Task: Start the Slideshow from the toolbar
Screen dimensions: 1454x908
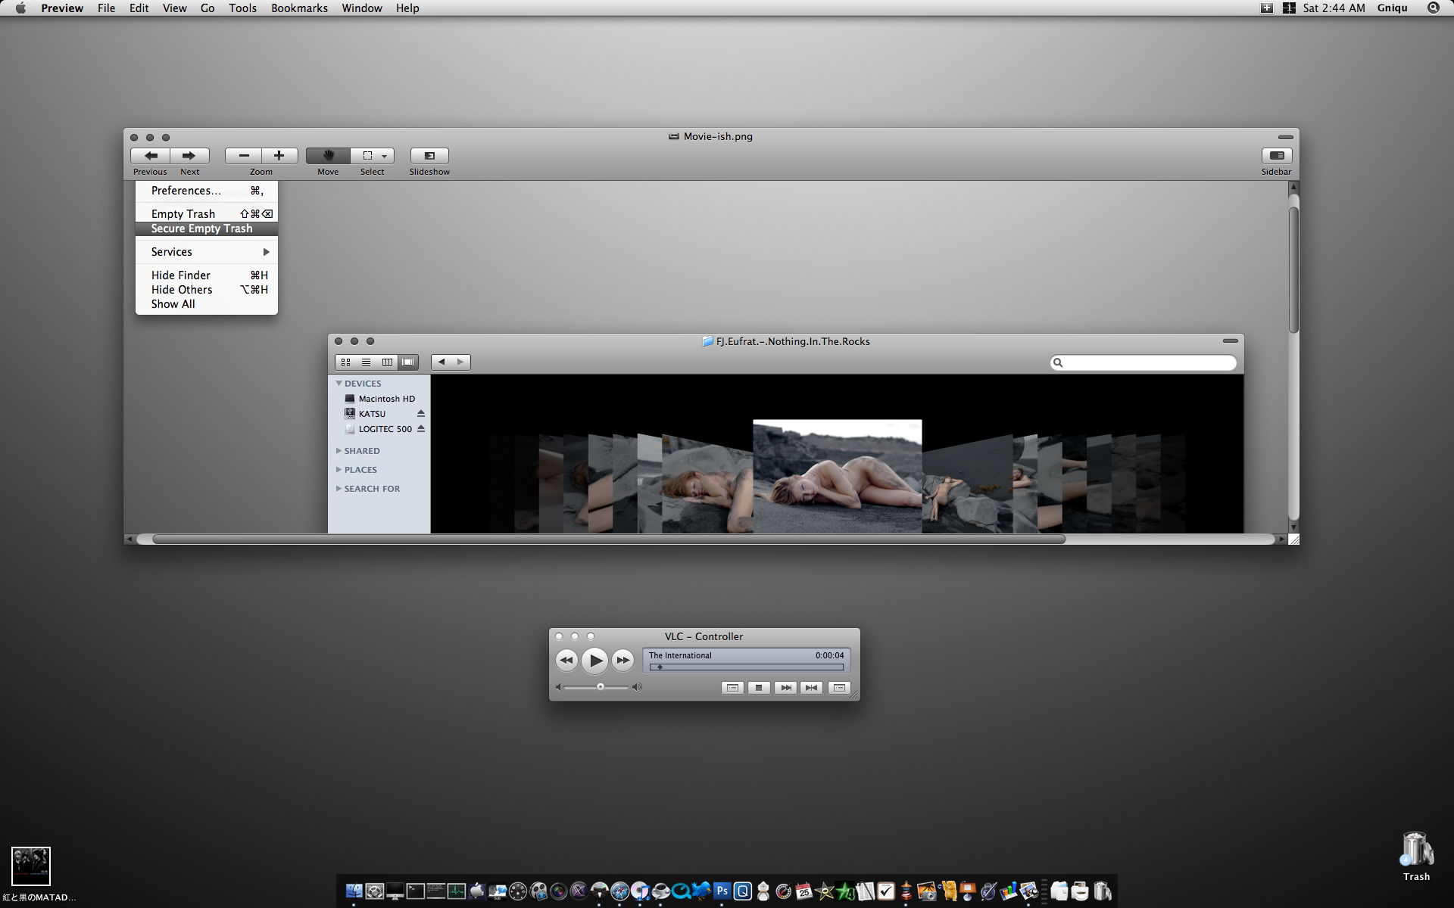Action: tap(429, 156)
